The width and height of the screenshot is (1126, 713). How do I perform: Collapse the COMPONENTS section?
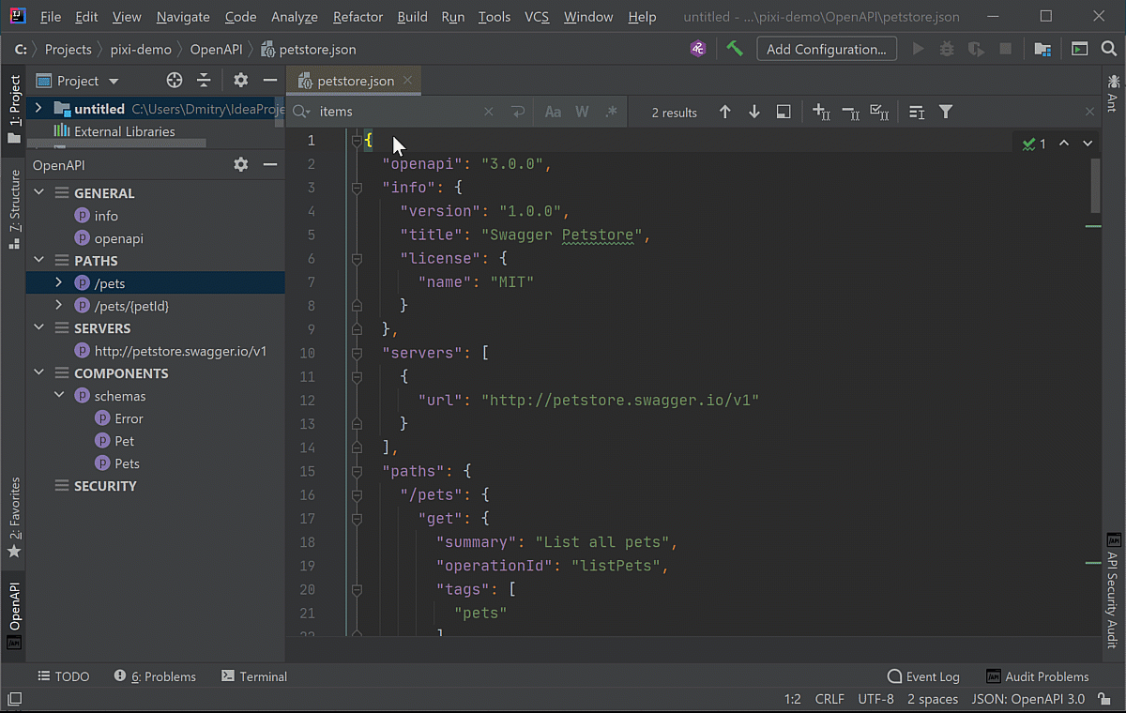[38, 373]
